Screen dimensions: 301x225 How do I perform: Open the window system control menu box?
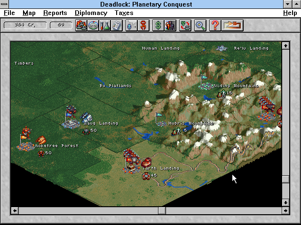4,4
